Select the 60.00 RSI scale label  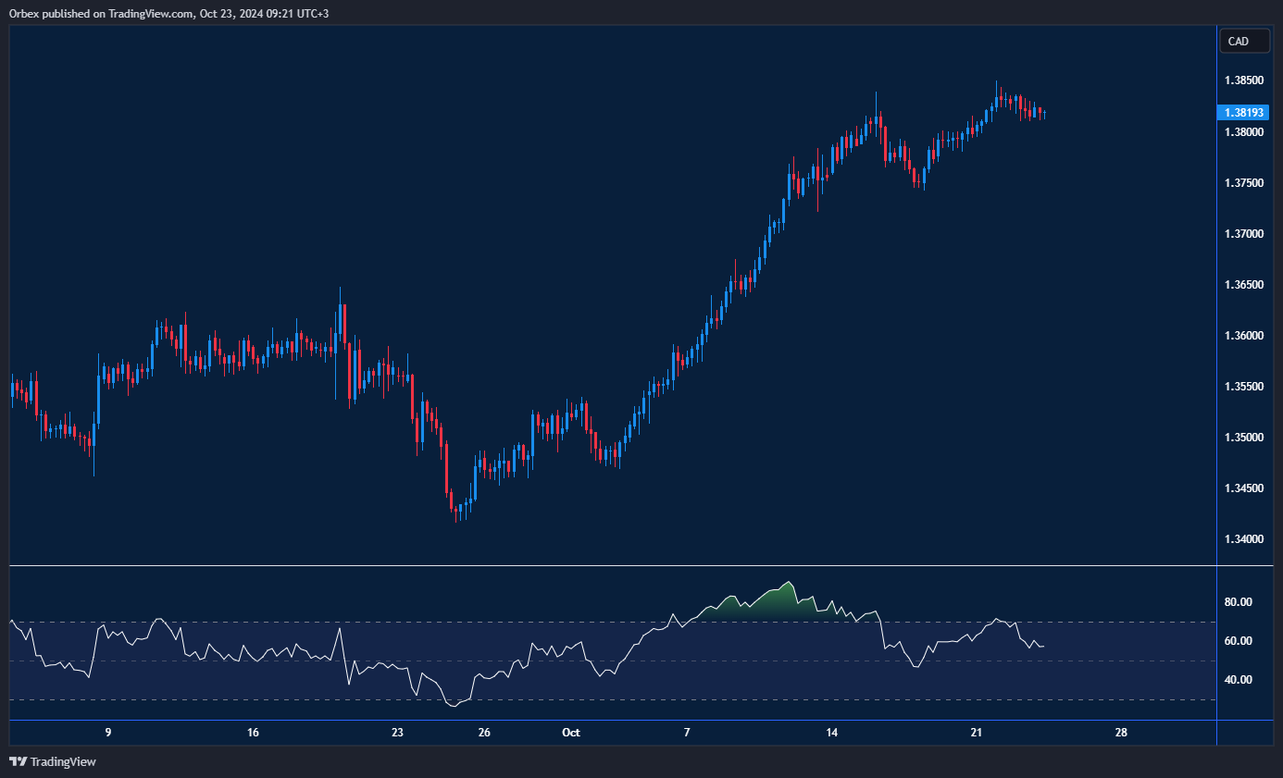pyautogui.click(x=1238, y=641)
